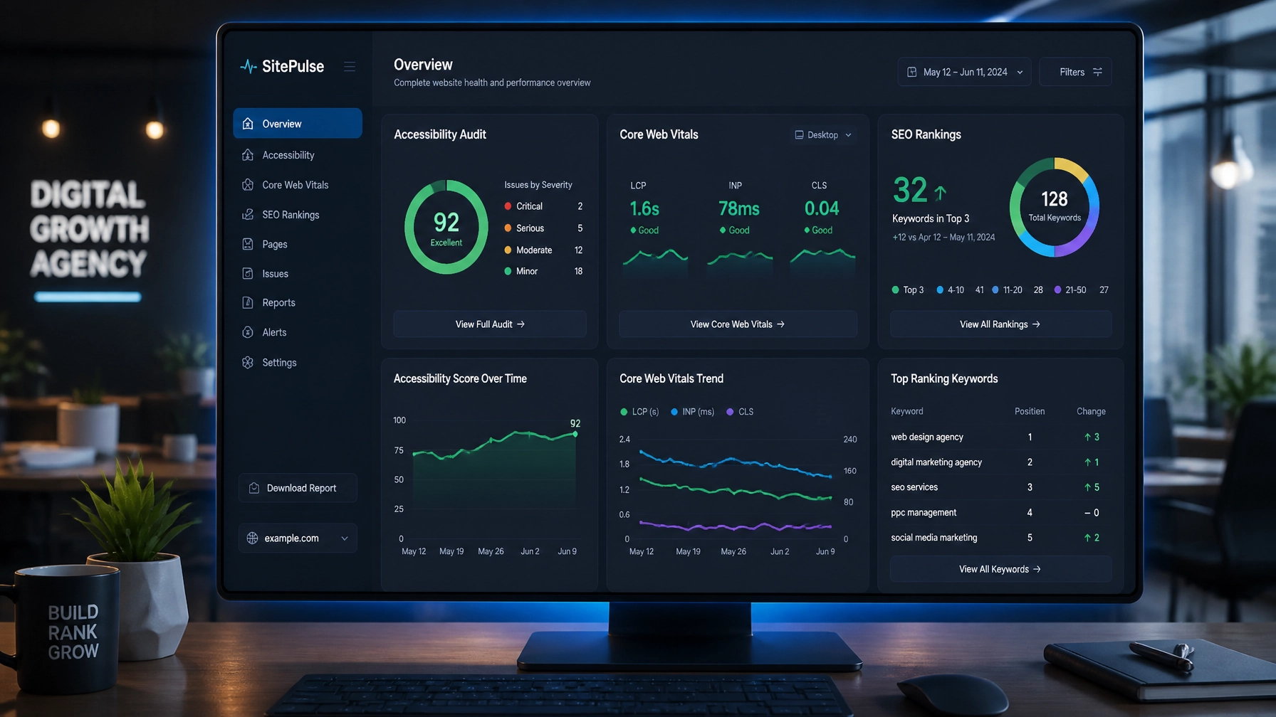Click the Download Report file icon

pos(254,488)
